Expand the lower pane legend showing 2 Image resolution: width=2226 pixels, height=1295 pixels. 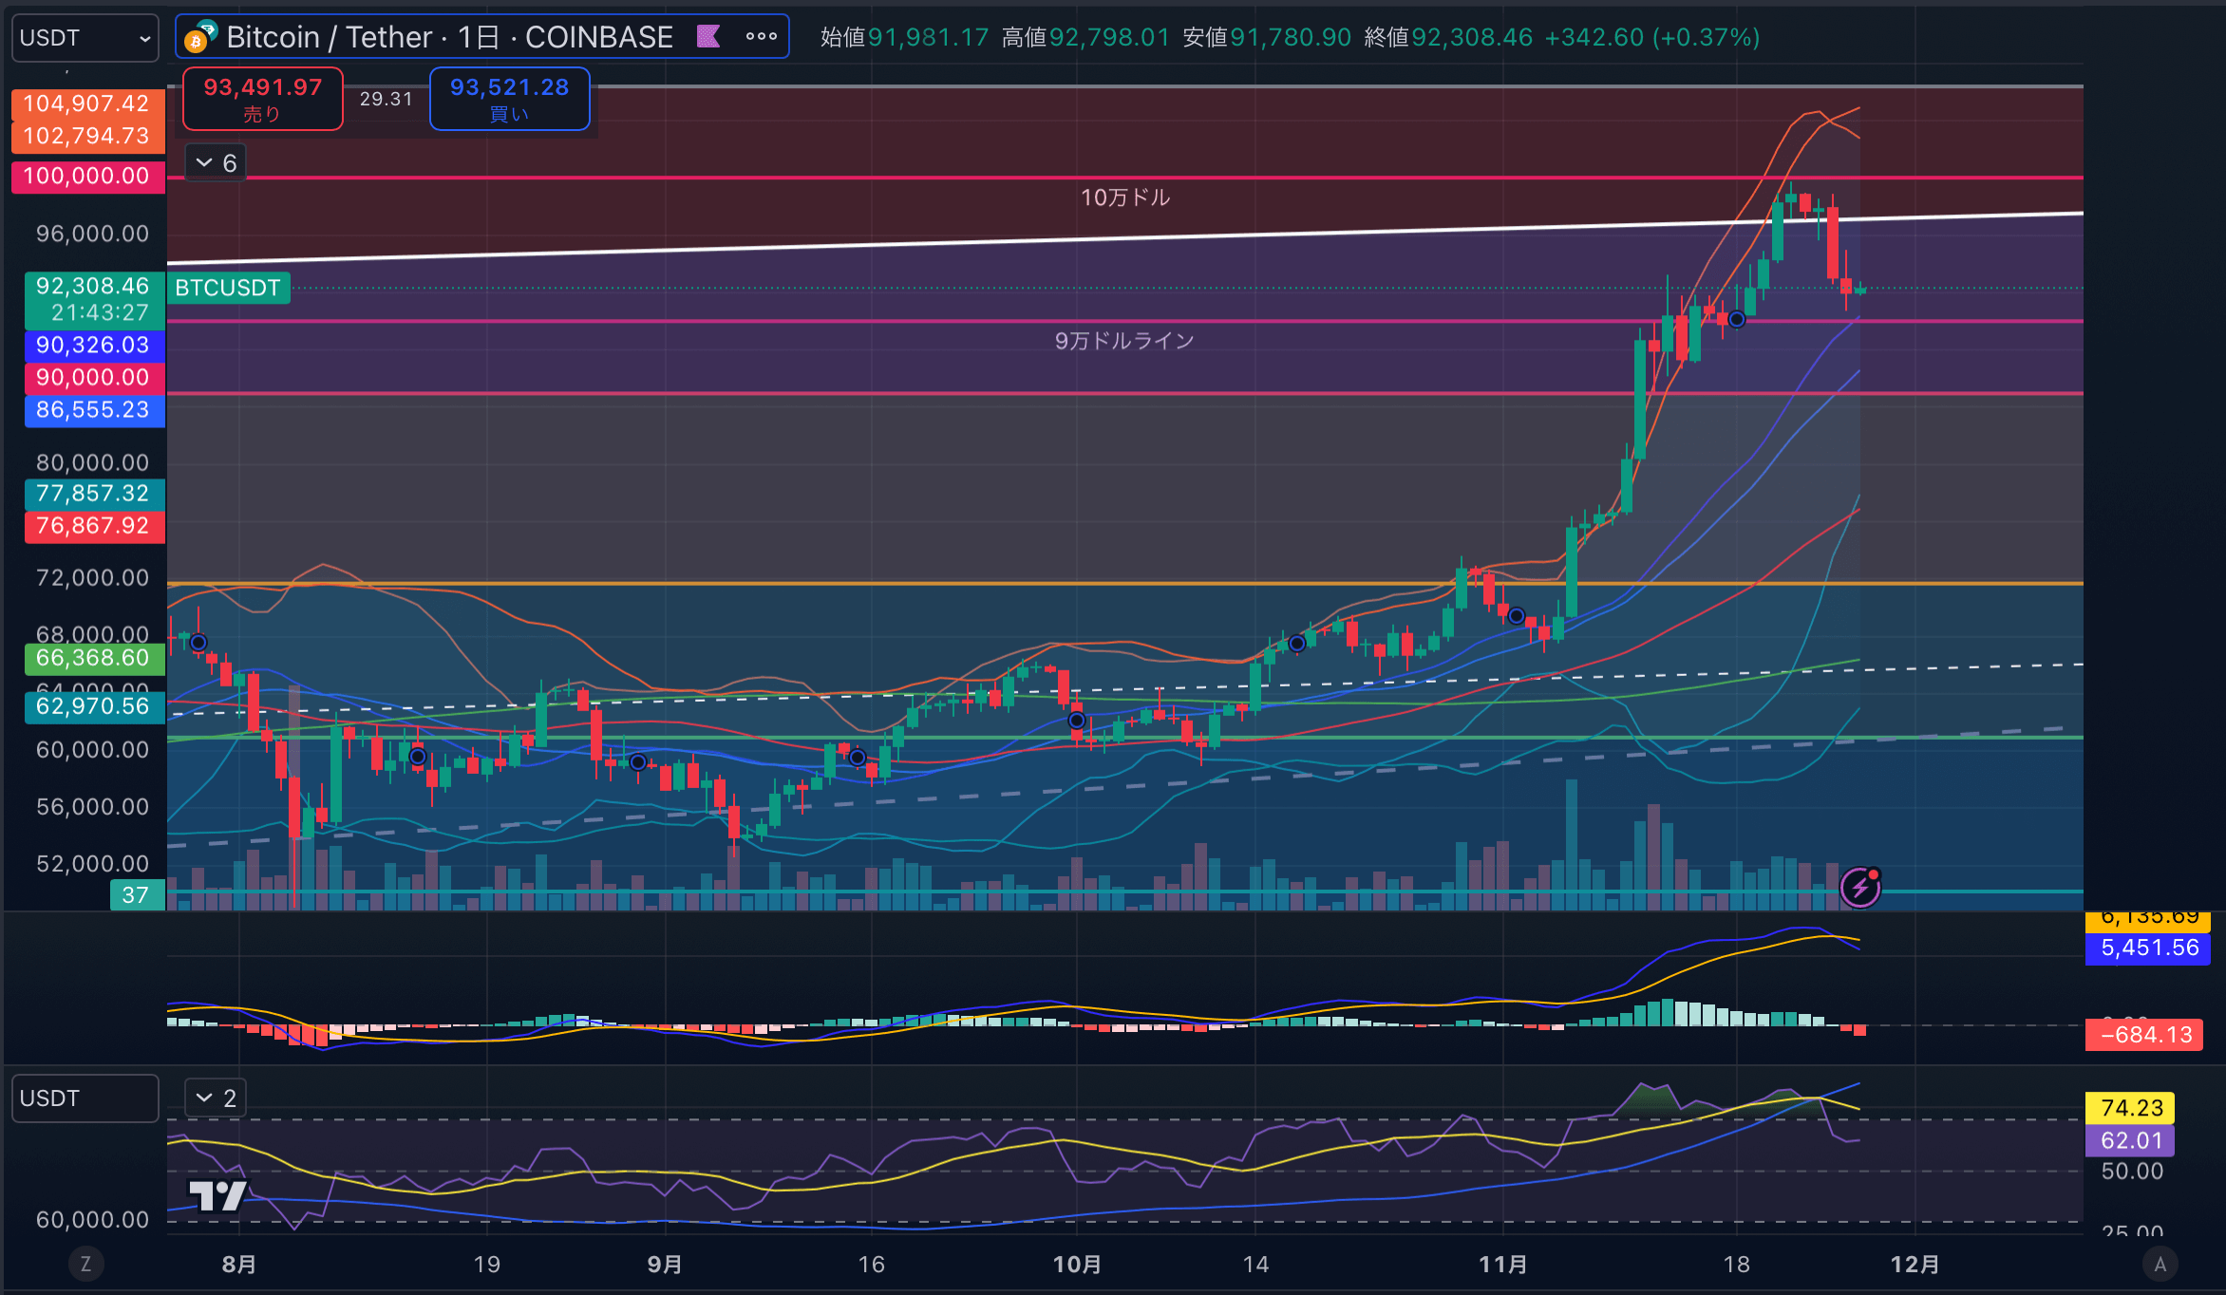click(x=216, y=1098)
